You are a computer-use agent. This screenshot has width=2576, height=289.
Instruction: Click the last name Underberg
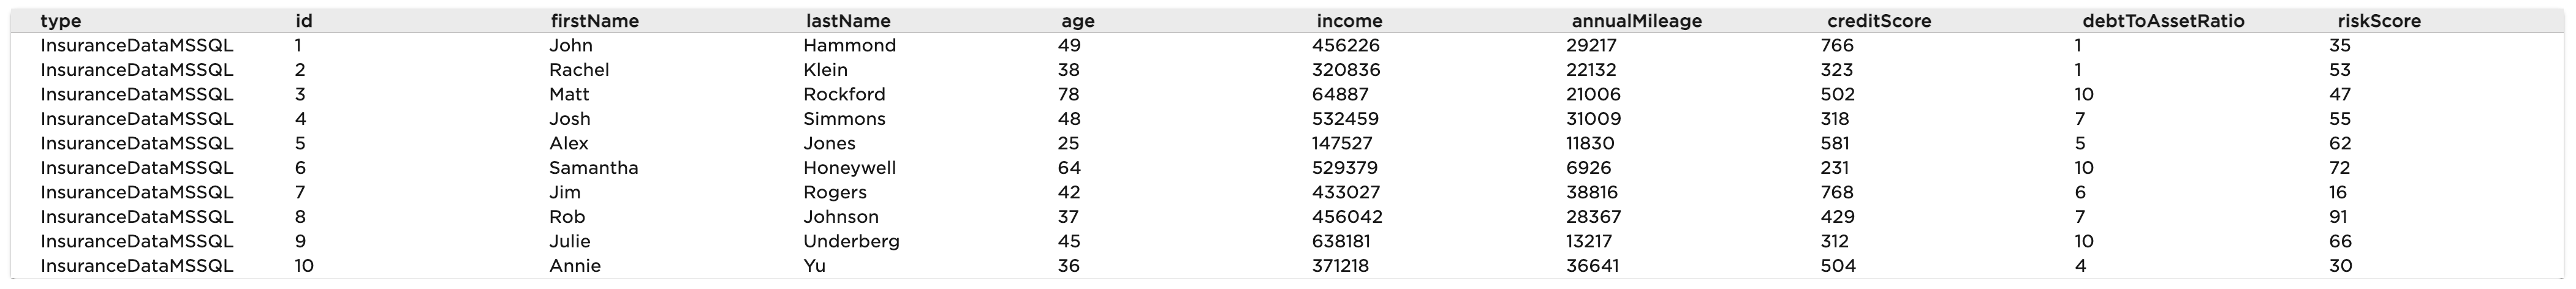tap(851, 242)
